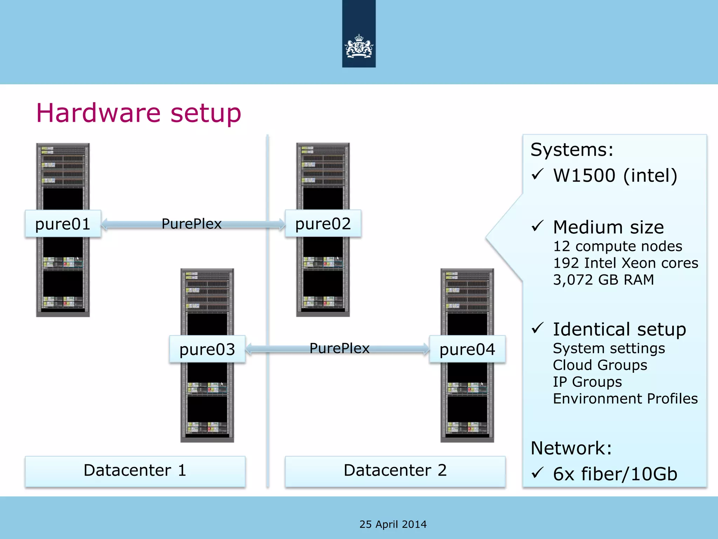Click the Network heading in the info callout
The width and height of the screenshot is (718, 539).
click(571, 448)
